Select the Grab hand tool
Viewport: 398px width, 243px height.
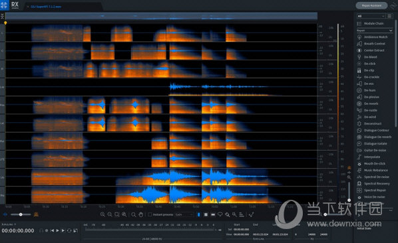(141, 214)
